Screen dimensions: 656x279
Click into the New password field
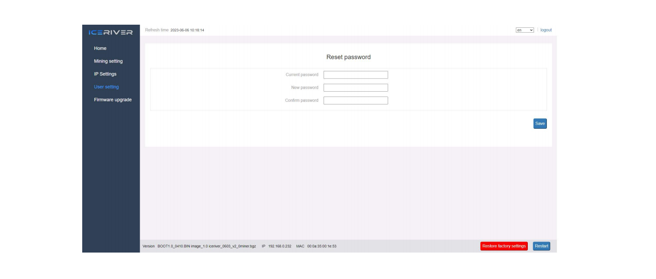coord(355,88)
